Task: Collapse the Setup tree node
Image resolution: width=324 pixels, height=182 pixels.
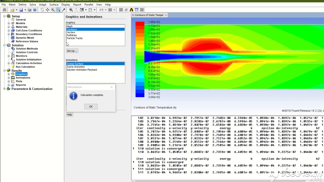Action: coord(4,16)
